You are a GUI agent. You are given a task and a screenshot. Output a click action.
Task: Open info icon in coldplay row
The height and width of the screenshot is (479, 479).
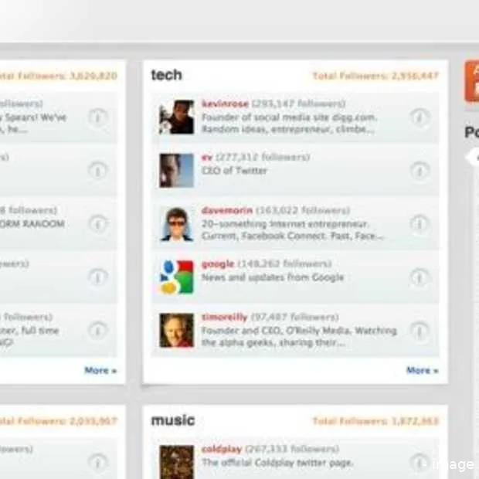click(419, 462)
